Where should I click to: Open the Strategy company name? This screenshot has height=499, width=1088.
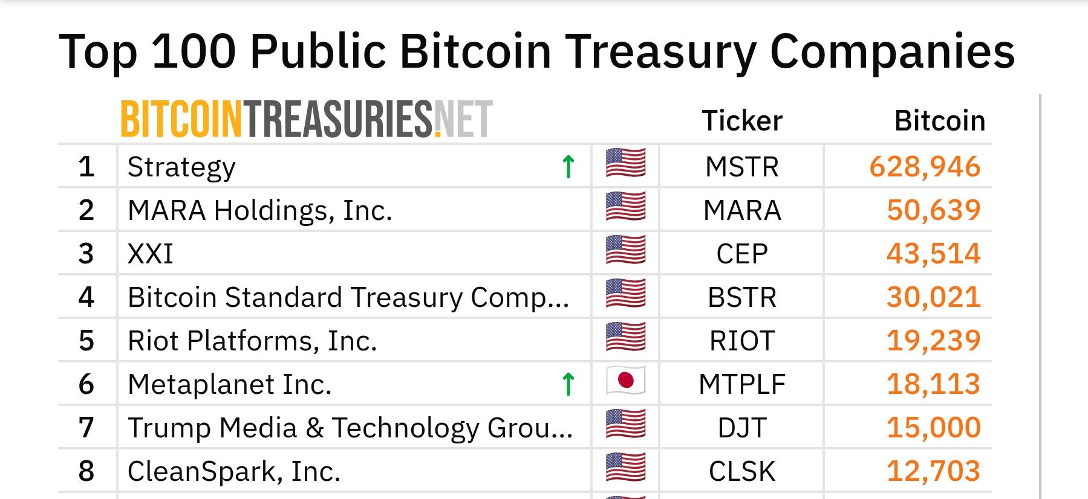click(x=181, y=167)
